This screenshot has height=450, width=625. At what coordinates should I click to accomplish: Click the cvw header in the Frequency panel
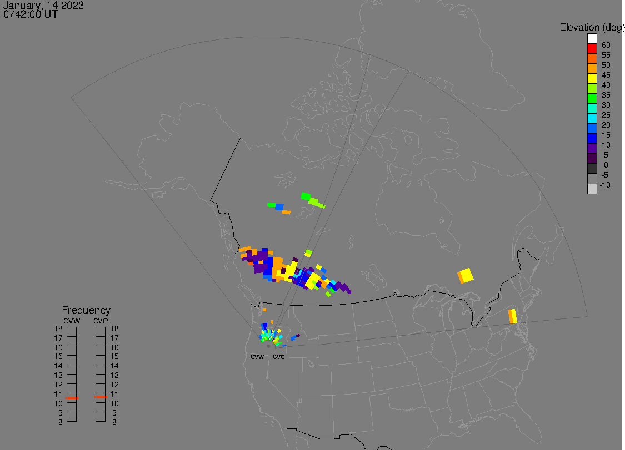tap(72, 320)
